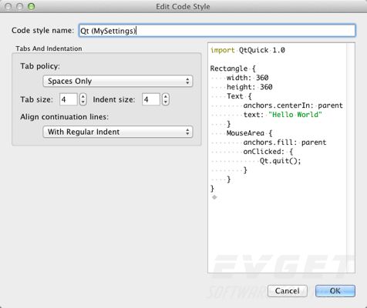
Task: Click 'height: 360' line in preview
Action: click(250, 87)
